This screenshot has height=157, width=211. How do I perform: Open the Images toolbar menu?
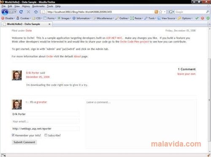[64, 18]
